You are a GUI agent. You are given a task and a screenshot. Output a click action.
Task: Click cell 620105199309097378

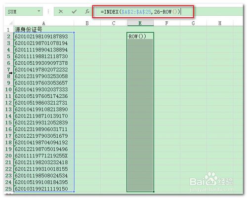[x=44, y=63]
